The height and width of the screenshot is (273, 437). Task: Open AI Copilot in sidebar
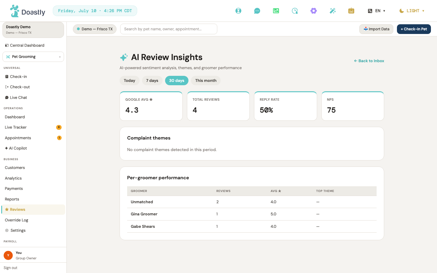[33, 148]
